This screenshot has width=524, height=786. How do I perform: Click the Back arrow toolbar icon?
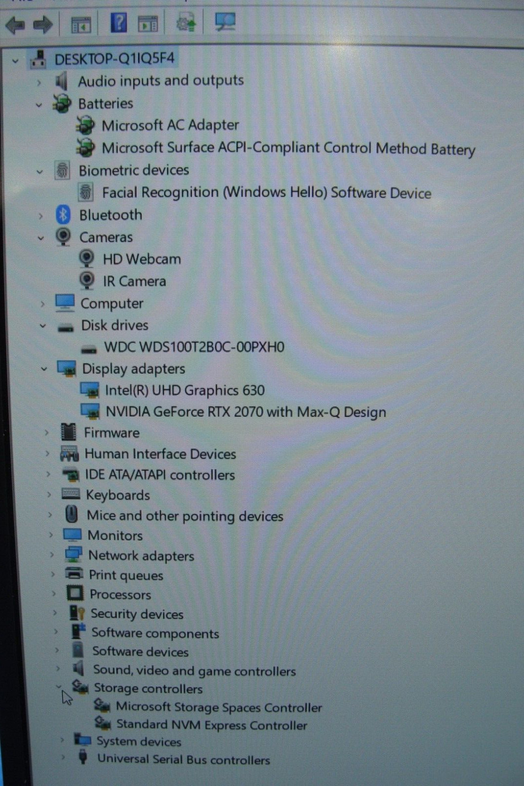click(16, 25)
